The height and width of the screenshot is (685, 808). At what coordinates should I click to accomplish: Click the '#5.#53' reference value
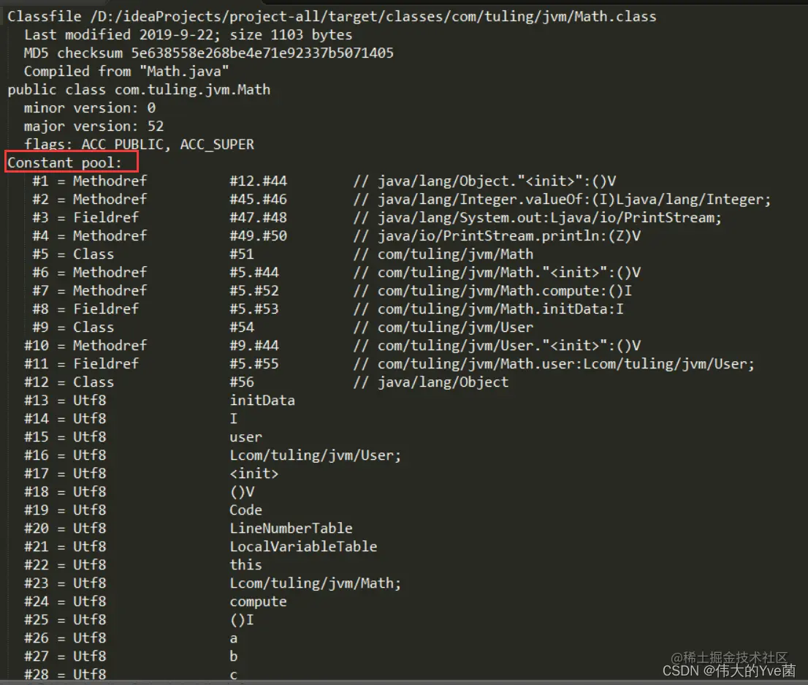pyautogui.click(x=254, y=309)
